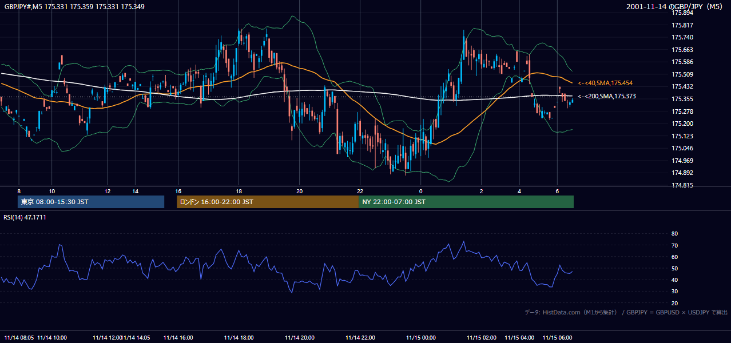The height and width of the screenshot is (343, 731).
Task: Click the 175.355 price axis label
Action: (x=682, y=99)
